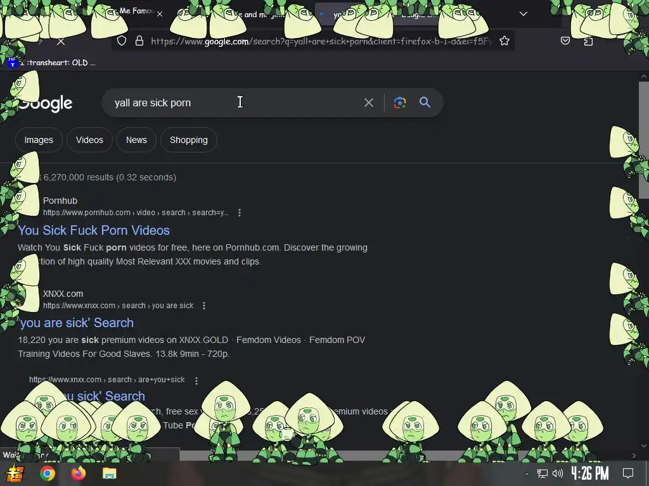Open Chrome from the taskbar
Viewport: 649px width, 486px height.
47,473
